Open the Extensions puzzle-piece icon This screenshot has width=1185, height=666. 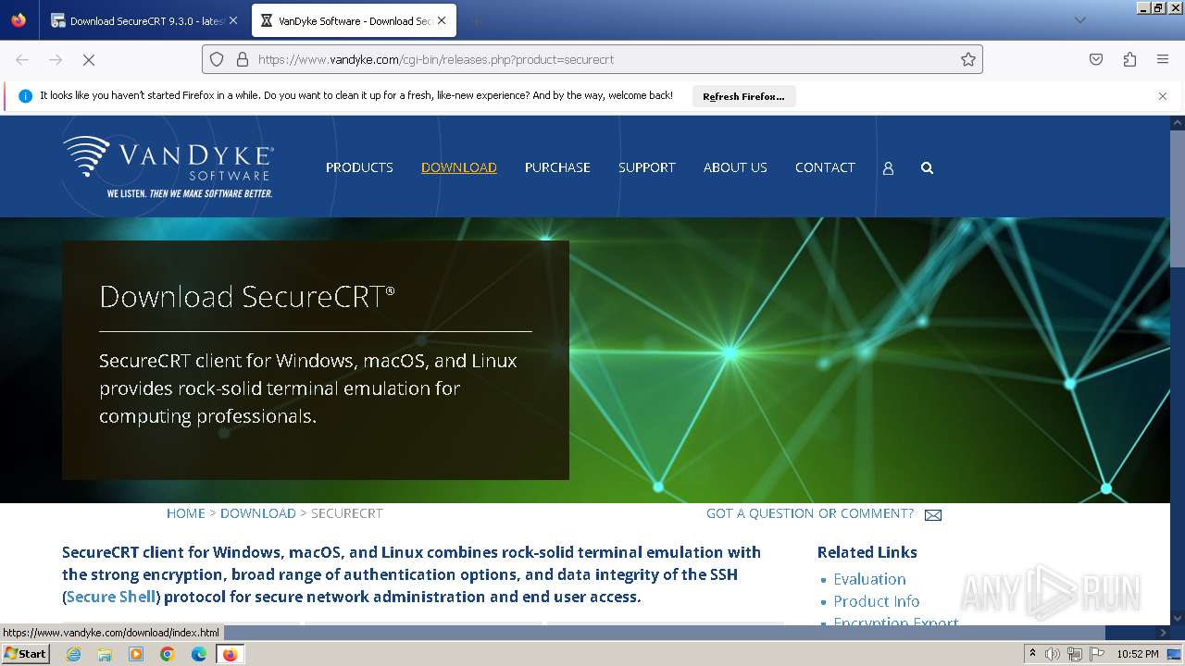tap(1129, 59)
